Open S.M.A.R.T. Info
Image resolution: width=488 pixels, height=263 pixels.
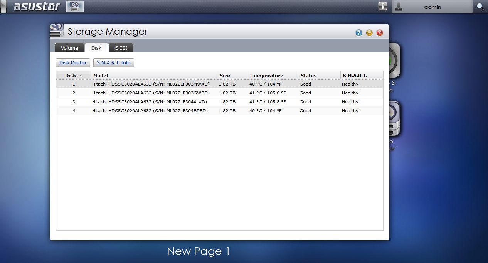point(114,62)
